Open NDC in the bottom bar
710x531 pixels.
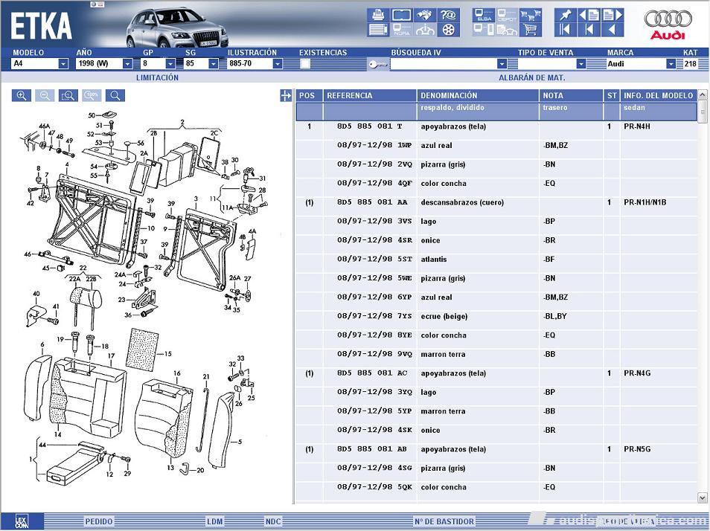coord(273,521)
